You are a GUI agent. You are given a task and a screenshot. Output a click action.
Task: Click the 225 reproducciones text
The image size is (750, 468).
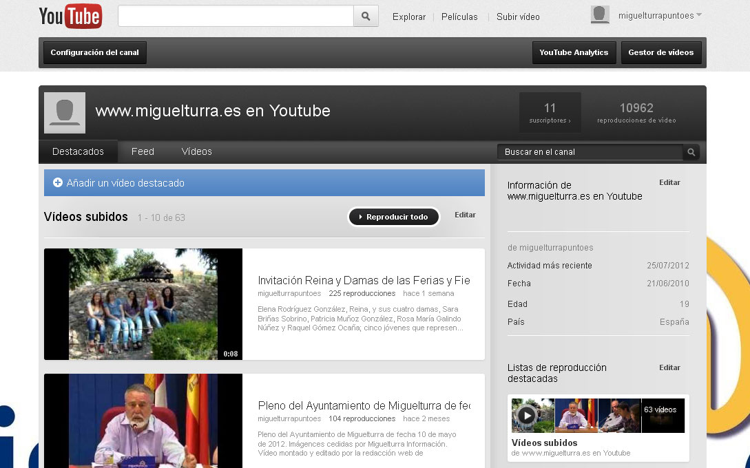(x=362, y=293)
